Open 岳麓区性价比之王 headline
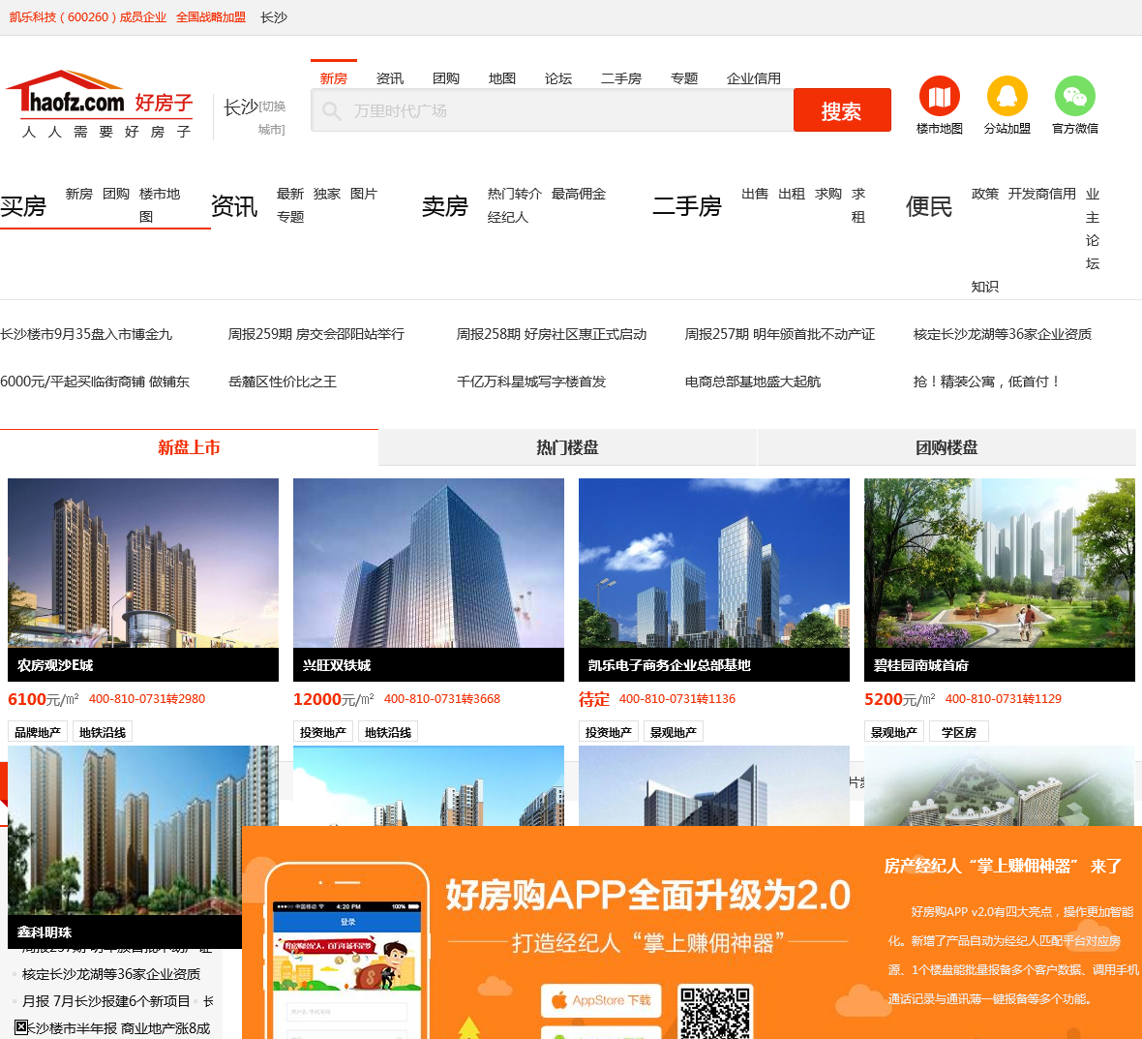Screen dimensions: 1142x1039 283,382
